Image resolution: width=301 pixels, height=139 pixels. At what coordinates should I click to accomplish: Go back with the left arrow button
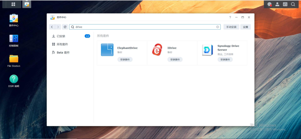pos(52,27)
